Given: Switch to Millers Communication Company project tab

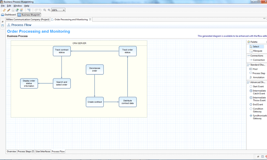Looking at the screenshot, I should (28, 20).
